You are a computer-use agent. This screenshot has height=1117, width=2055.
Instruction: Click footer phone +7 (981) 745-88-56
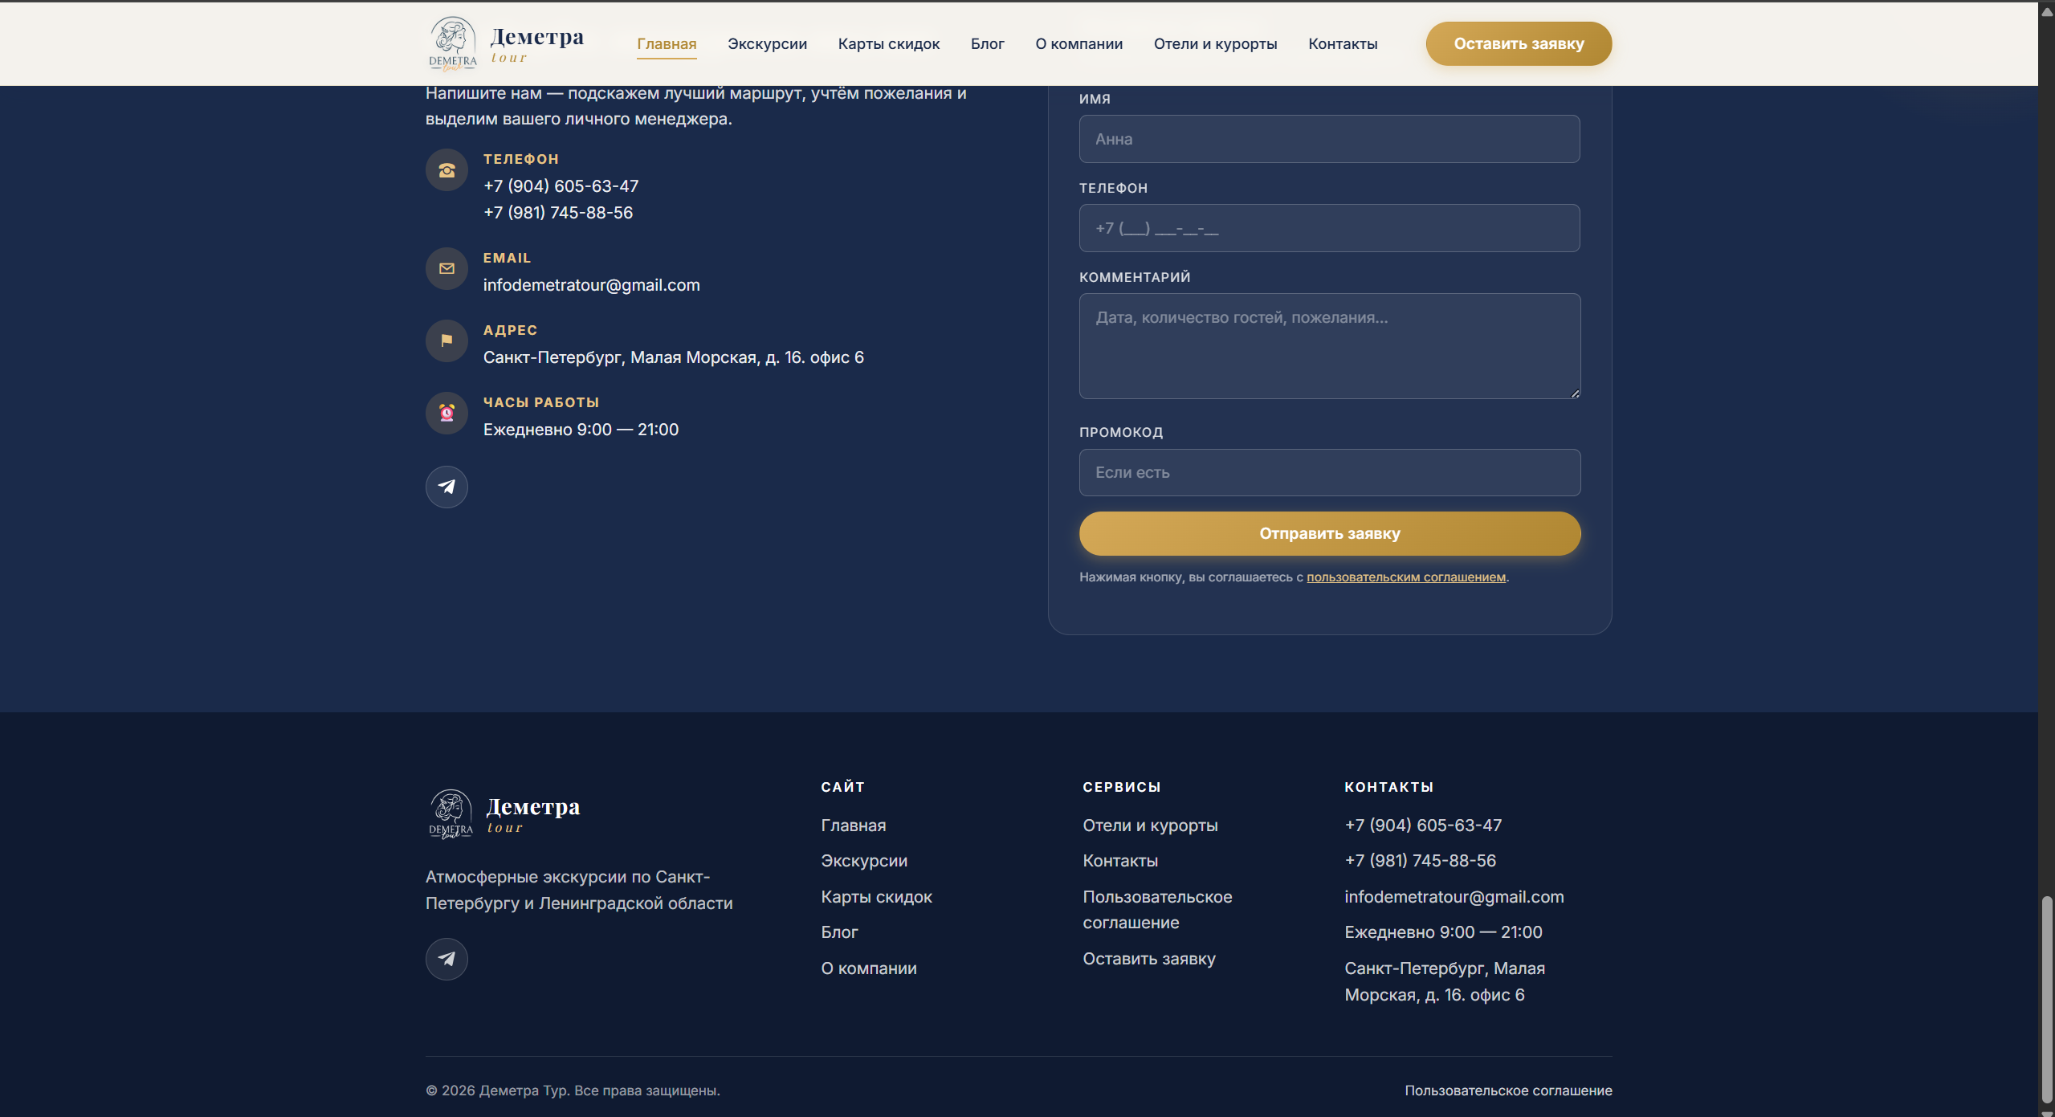click(x=1420, y=861)
